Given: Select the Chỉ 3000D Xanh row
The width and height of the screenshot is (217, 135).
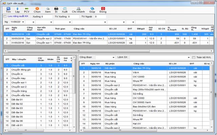Looking at the screenshot, I should (x=145, y=102).
